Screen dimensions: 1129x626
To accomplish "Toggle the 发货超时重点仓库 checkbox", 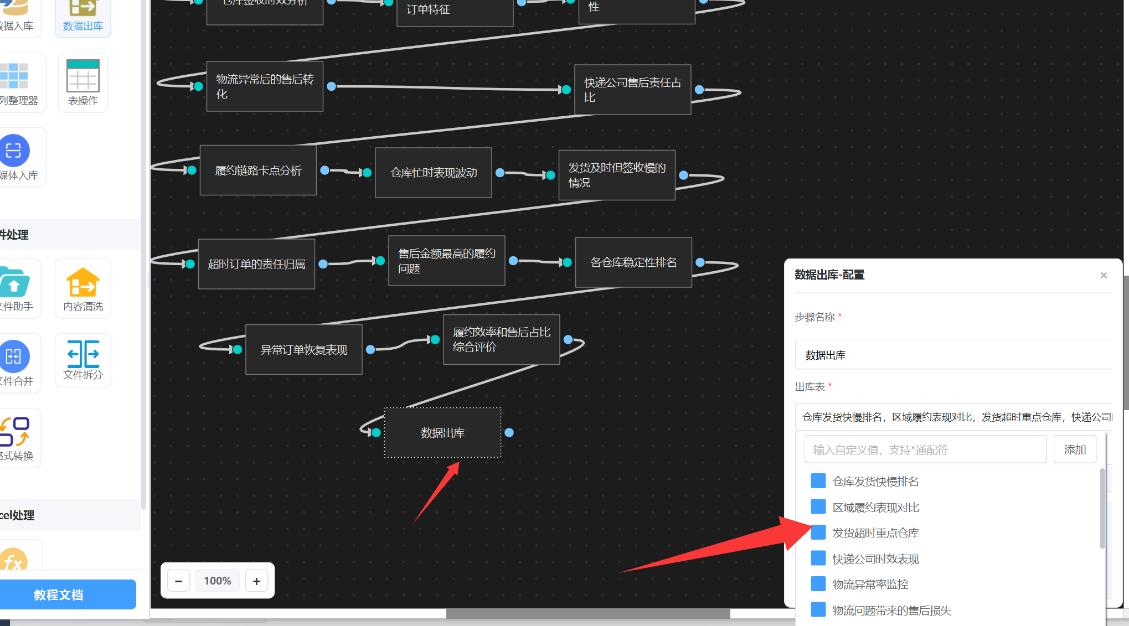I will click(x=818, y=532).
